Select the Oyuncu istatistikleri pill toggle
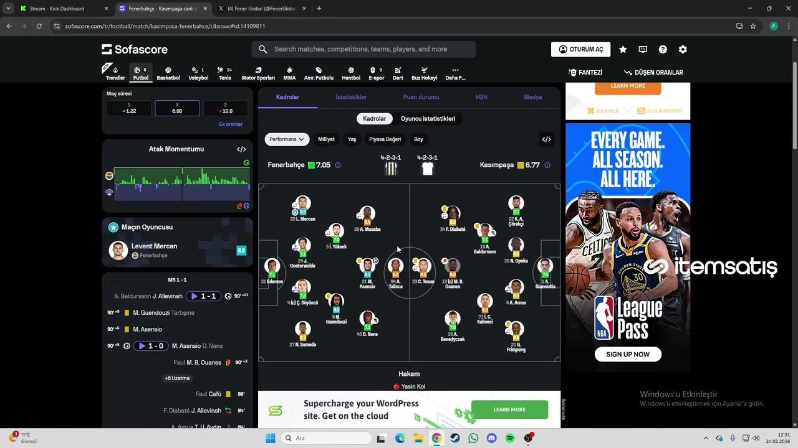Image resolution: width=798 pixels, height=448 pixels. (428, 118)
